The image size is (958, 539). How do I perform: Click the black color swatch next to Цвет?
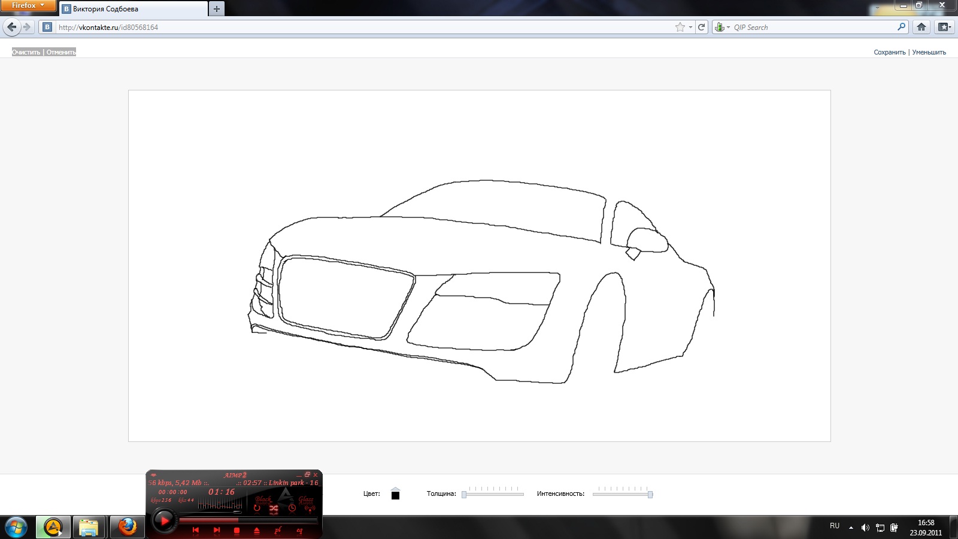(x=395, y=495)
